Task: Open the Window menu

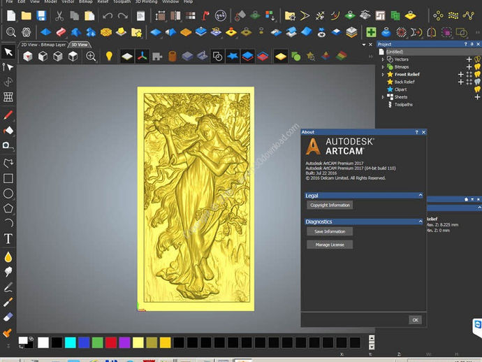Action: [170, 1]
